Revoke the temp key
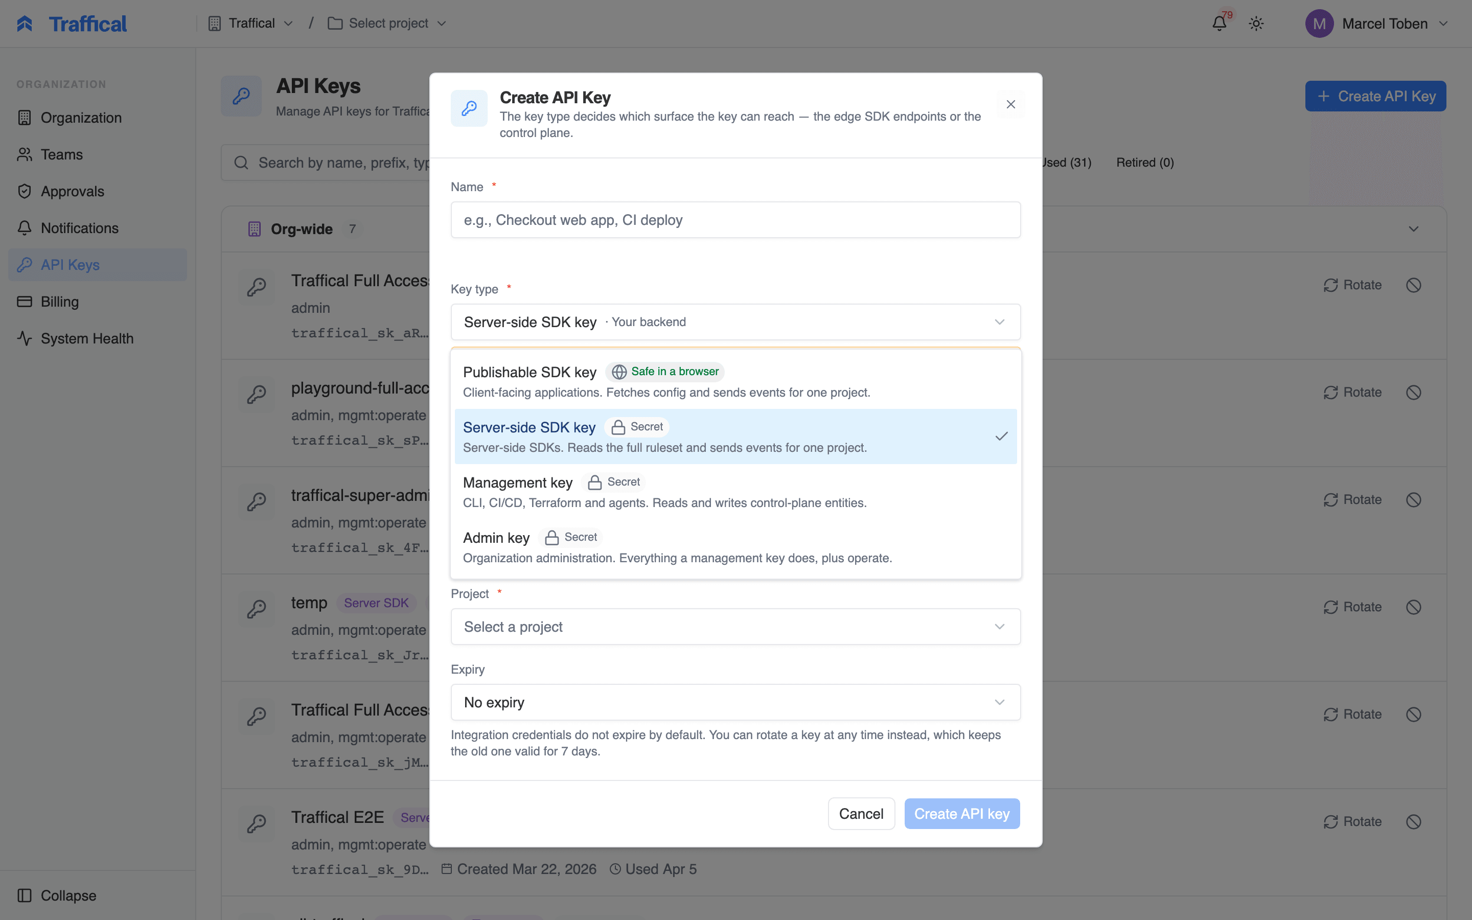 pyautogui.click(x=1414, y=607)
